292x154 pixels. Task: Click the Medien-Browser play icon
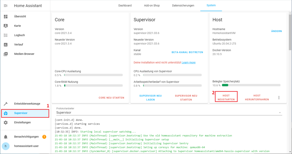(6, 54)
